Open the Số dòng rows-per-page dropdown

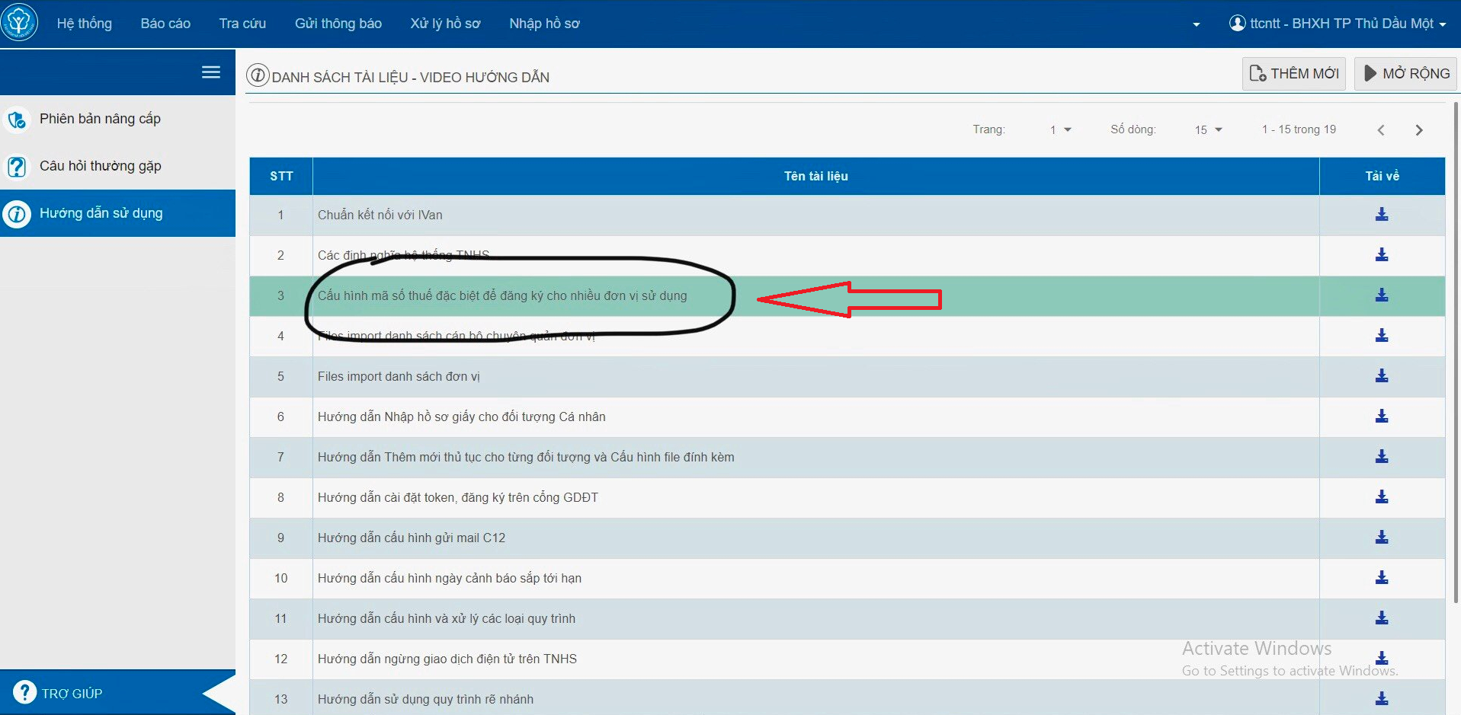click(1208, 130)
